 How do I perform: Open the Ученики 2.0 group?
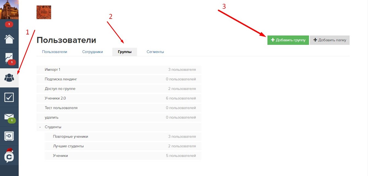pyautogui.click(x=119, y=98)
